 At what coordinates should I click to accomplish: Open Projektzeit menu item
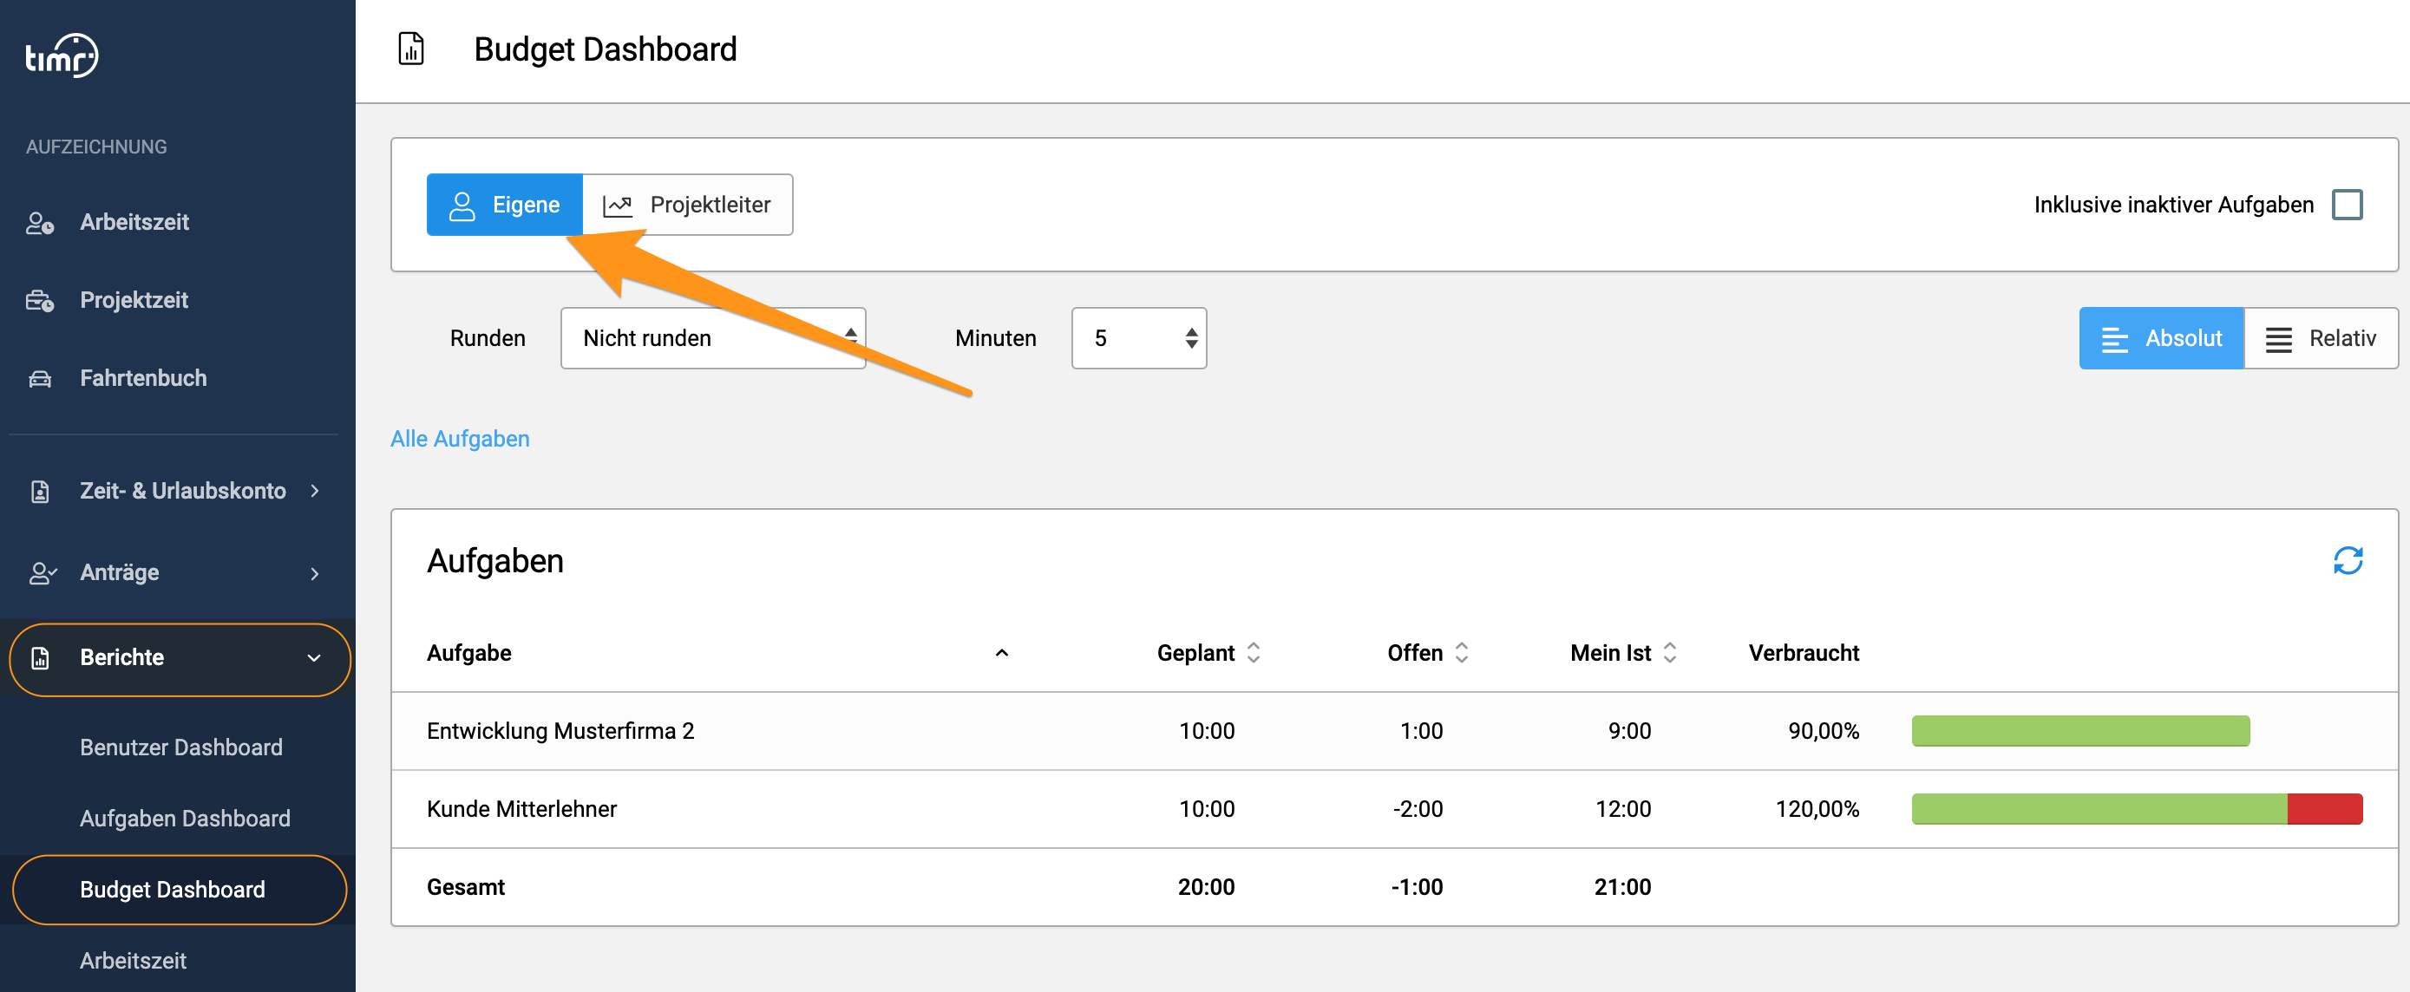(134, 300)
